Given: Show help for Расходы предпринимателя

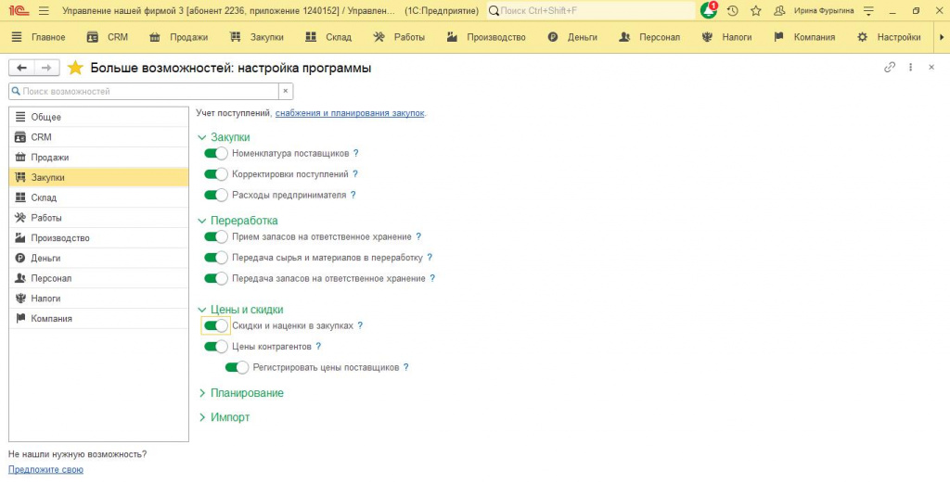Looking at the screenshot, I should (353, 195).
